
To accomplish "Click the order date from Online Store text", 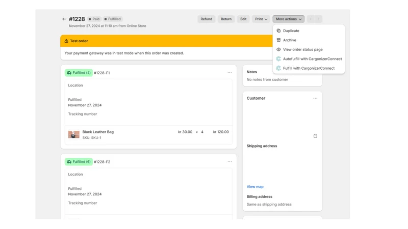I will pyautogui.click(x=108, y=26).
